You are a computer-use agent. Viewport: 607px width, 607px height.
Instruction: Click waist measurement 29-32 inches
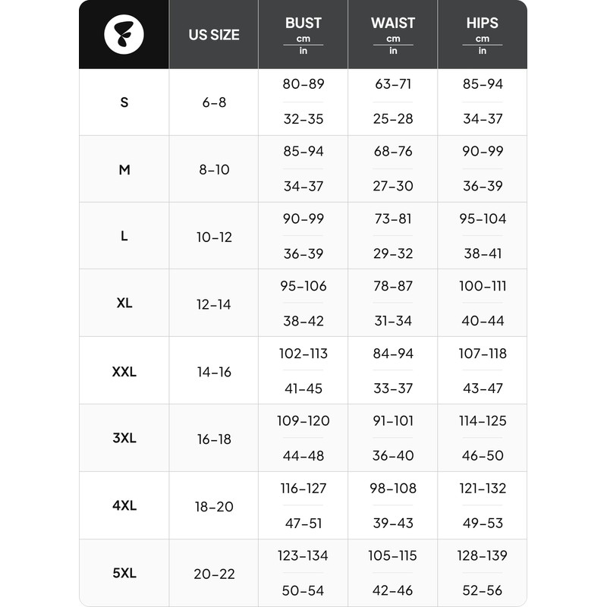point(393,254)
